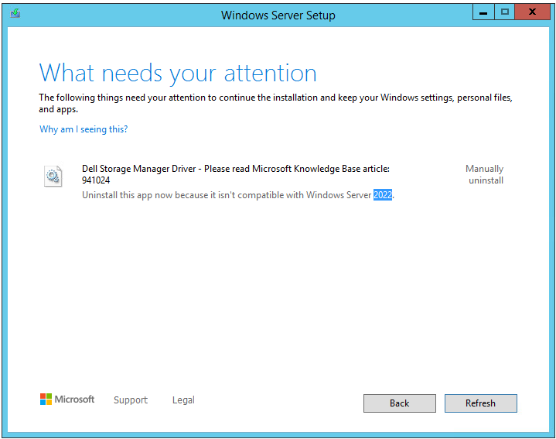Click the Refresh button

coord(480,403)
